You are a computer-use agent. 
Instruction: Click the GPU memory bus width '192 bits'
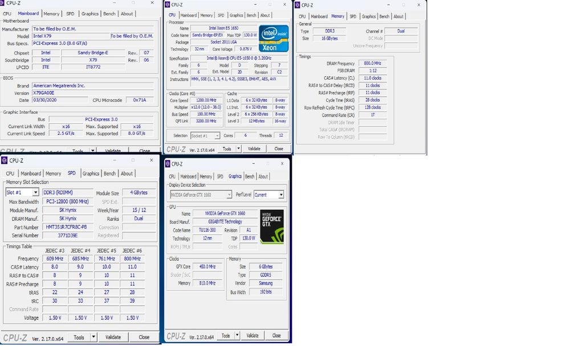266,292
